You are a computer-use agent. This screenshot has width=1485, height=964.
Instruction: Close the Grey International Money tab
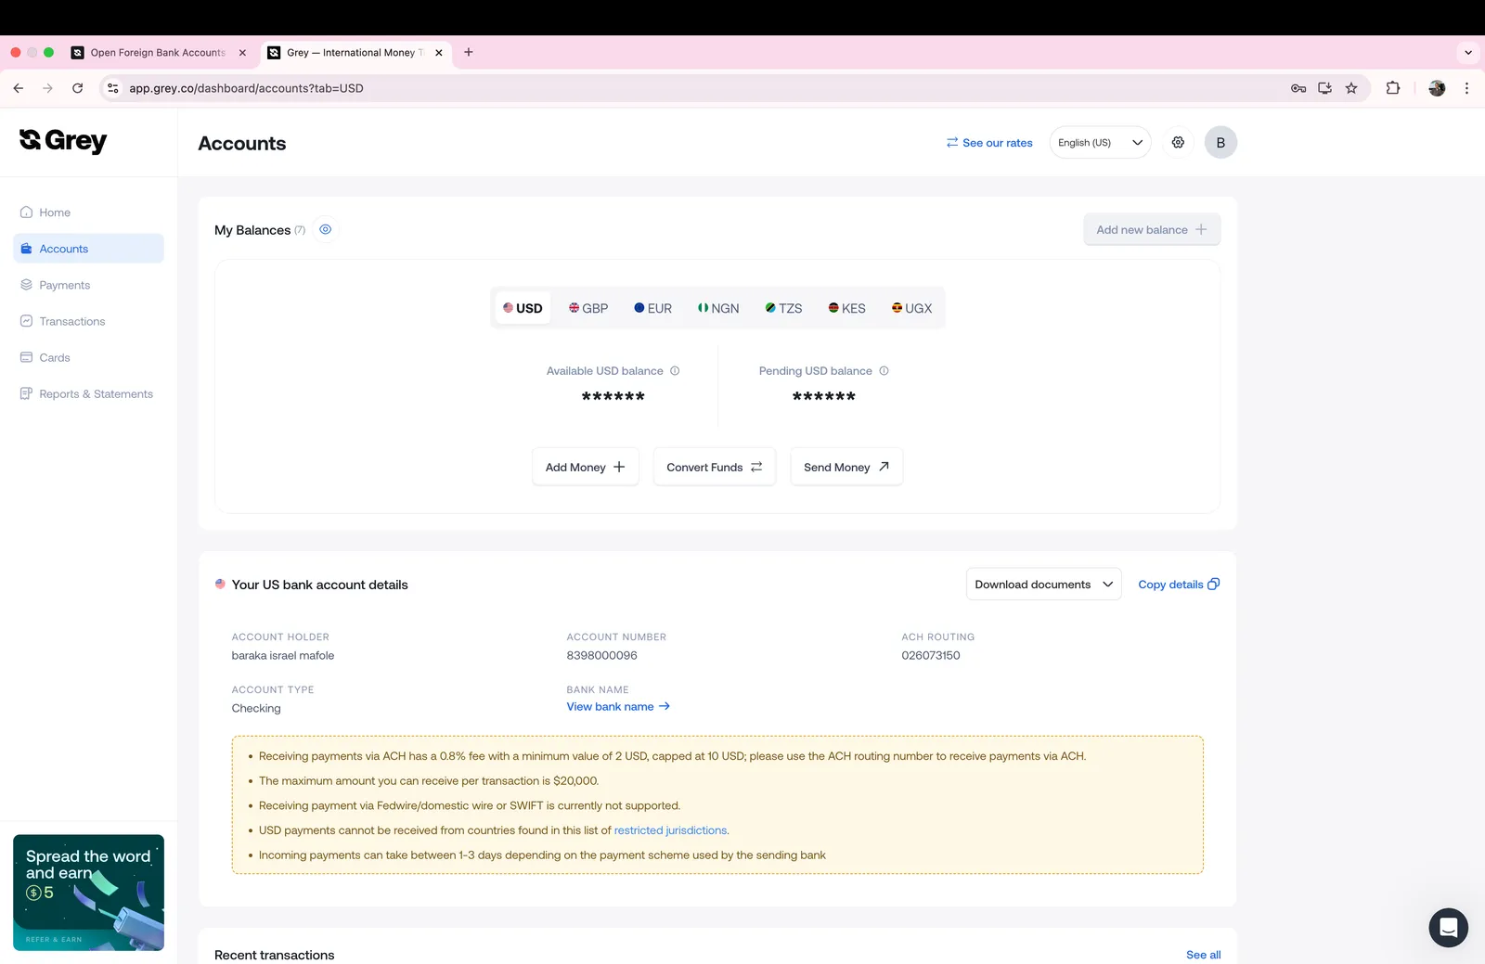(x=439, y=53)
